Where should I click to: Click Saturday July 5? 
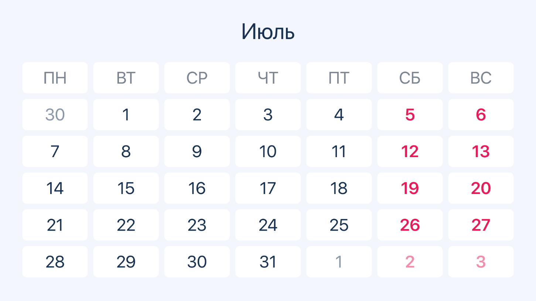(x=410, y=114)
